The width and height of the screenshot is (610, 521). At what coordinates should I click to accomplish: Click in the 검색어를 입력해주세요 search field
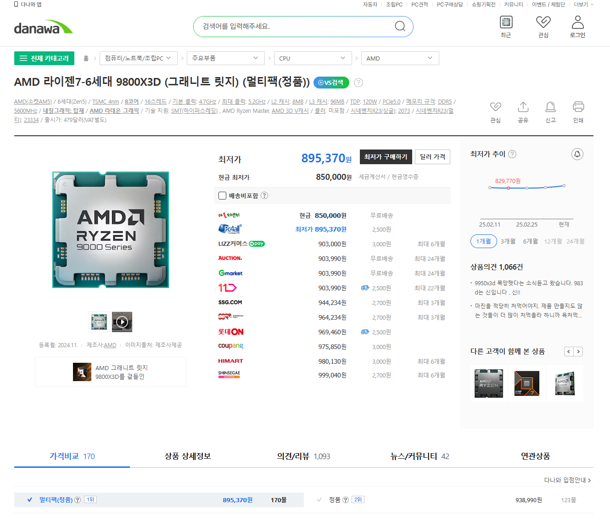pos(294,27)
